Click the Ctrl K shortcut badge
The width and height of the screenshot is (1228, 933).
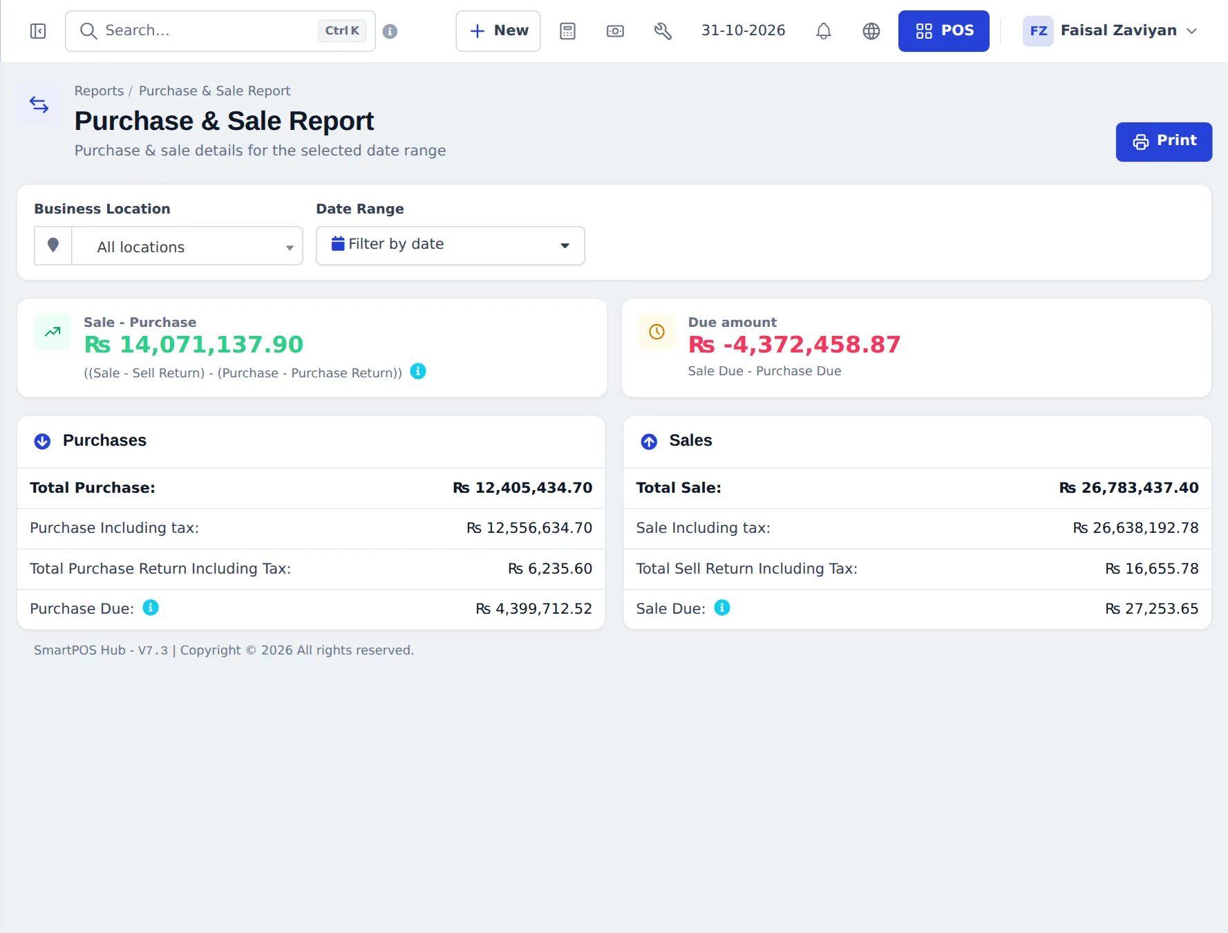click(x=342, y=31)
